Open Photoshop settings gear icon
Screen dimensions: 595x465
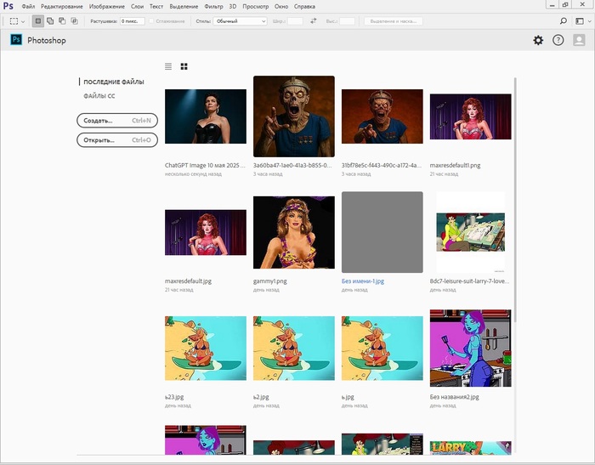[x=537, y=40]
